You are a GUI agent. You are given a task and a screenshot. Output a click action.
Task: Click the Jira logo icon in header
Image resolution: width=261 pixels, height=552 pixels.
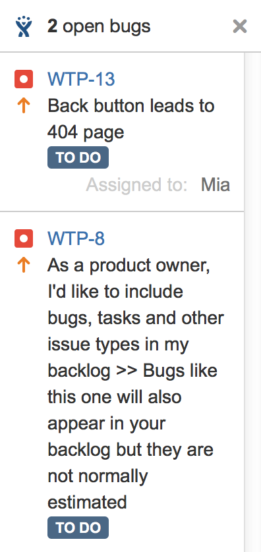[24, 26]
